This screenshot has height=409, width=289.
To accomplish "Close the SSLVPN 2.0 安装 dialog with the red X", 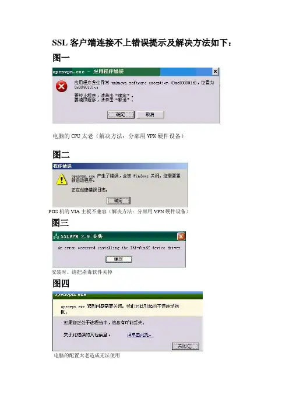I will 181,237.
